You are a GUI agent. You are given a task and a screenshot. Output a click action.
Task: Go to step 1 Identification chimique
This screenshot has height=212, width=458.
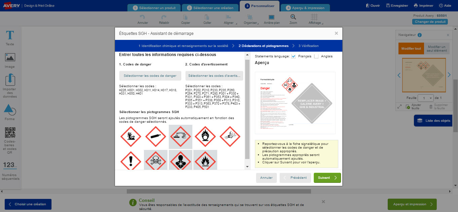[183, 46]
